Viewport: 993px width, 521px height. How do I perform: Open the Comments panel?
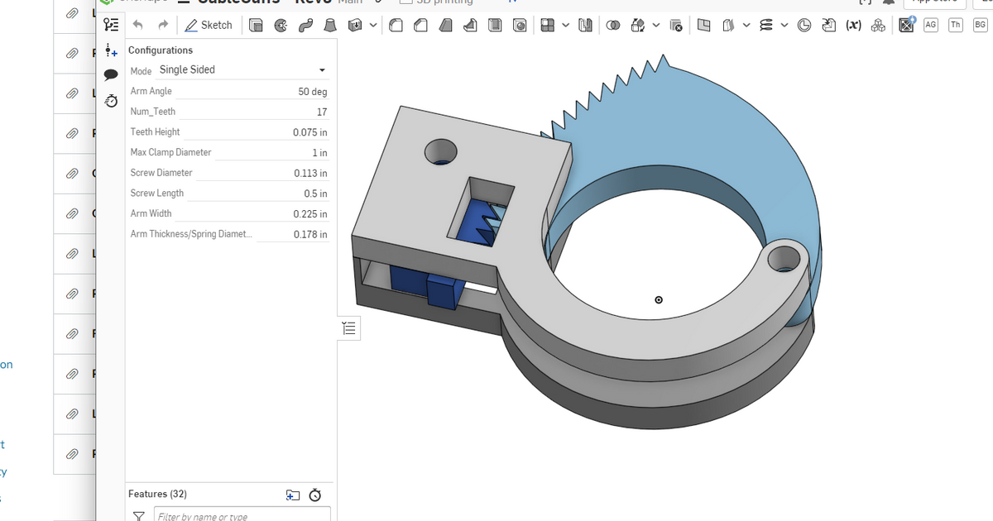click(111, 74)
